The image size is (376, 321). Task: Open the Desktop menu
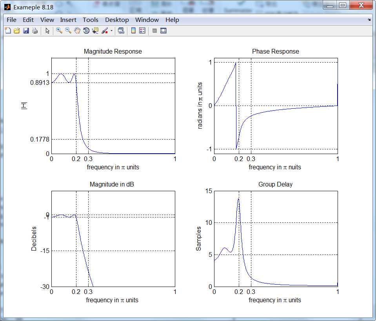tap(117, 20)
